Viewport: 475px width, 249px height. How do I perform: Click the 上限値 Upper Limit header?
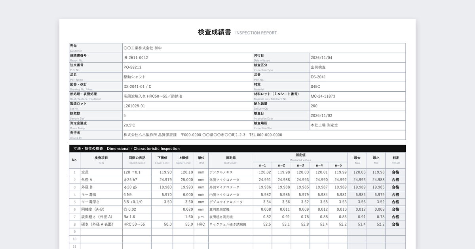point(183,160)
